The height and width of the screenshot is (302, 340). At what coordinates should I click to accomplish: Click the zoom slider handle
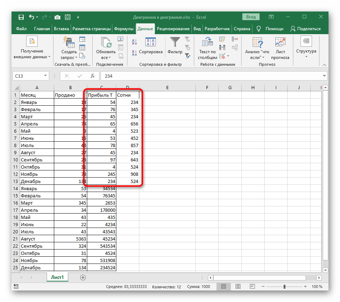point(284,287)
